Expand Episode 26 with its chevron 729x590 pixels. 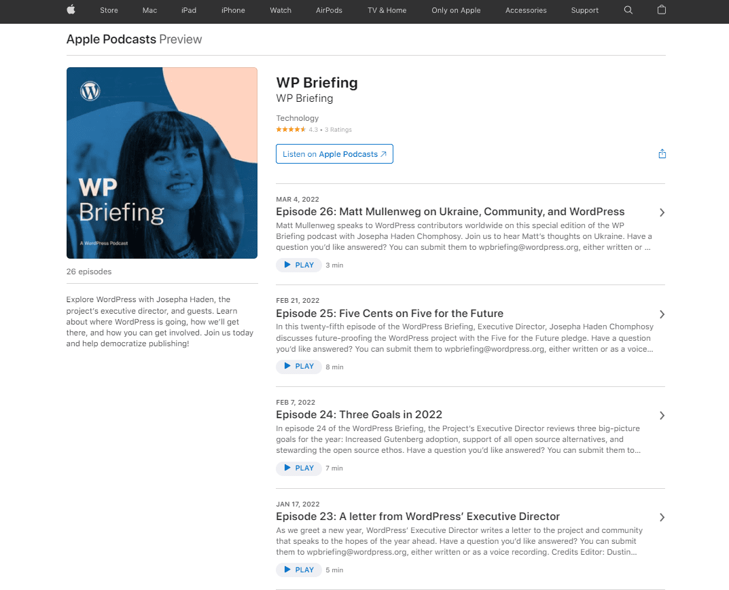coord(661,213)
